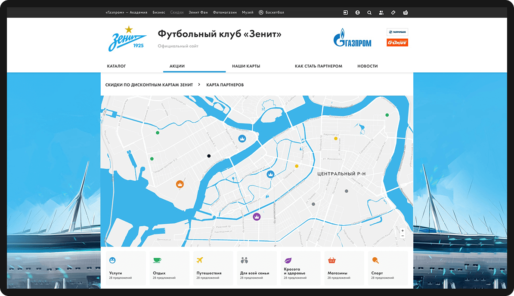514x296 pixels.
Task: Select gray dot marker below ЦЕНТРАЛЬНЫЙ Р-Н label
Action: [x=347, y=191]
